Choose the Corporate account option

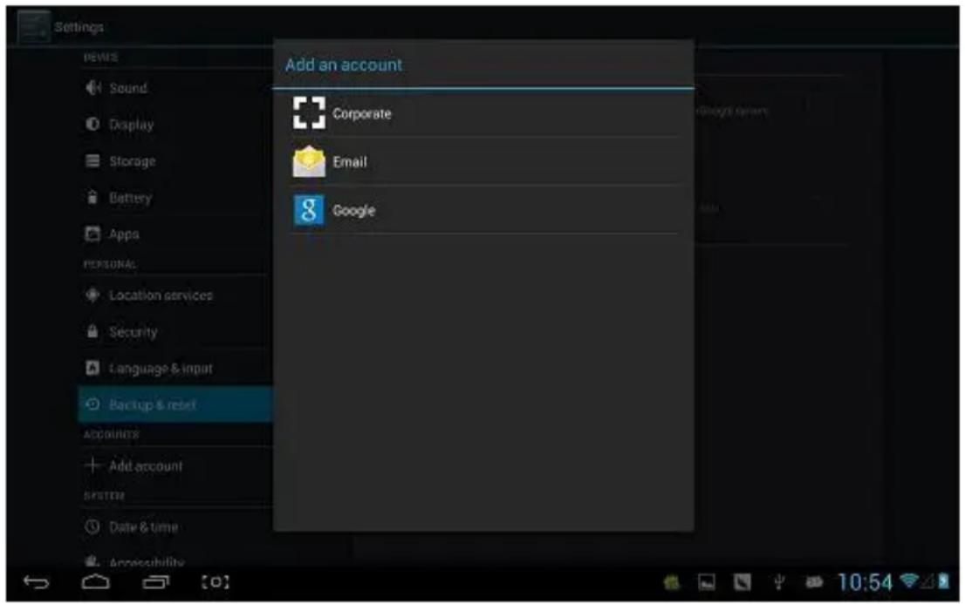coord(483,113)
